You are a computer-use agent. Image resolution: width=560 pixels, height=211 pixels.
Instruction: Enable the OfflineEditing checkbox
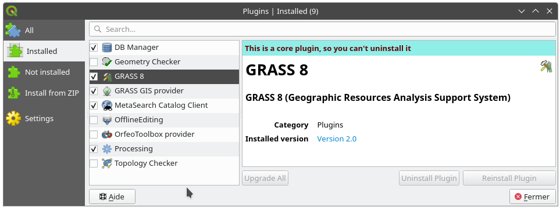(x=94, y=120)
